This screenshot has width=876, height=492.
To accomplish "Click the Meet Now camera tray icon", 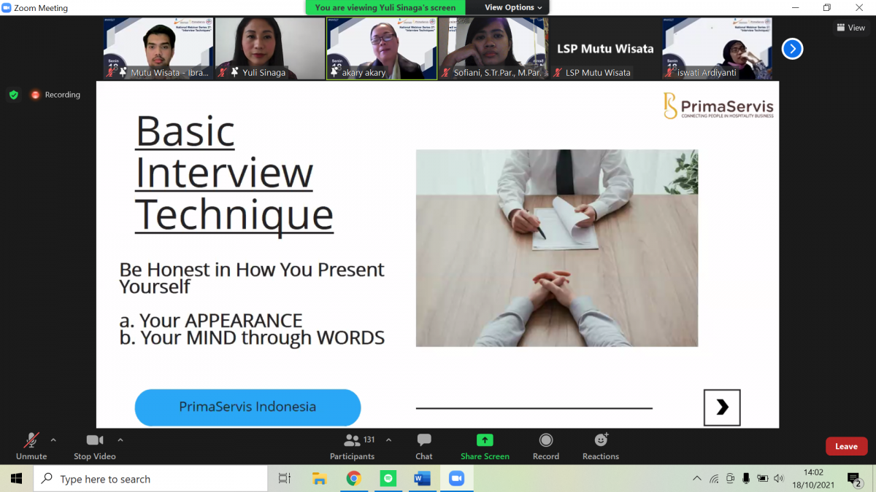I will point(730,479).
